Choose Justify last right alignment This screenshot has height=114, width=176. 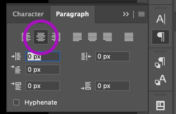click(107, 37)
